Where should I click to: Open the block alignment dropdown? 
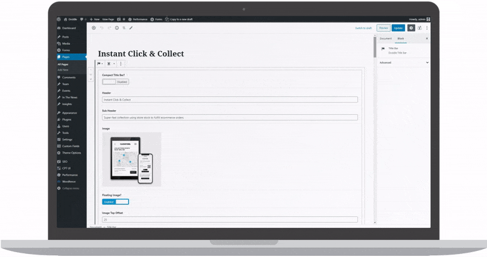[110, 63]
